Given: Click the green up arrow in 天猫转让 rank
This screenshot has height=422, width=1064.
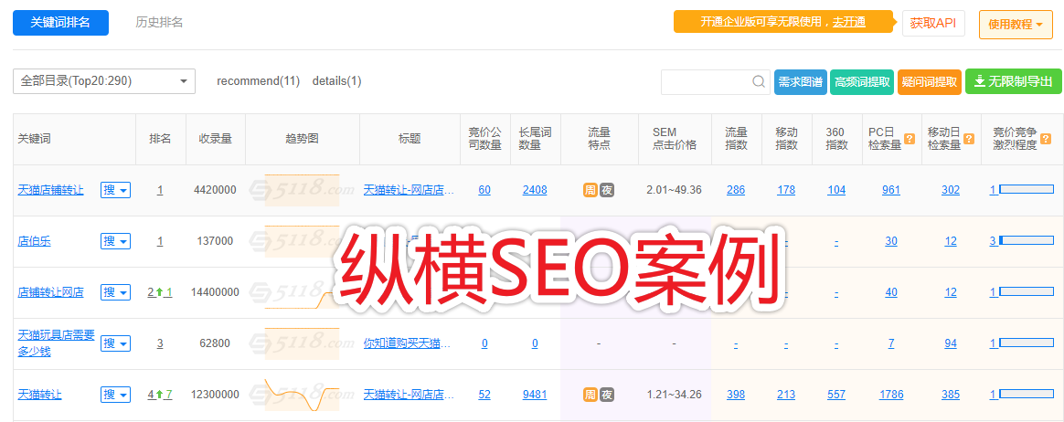Looking at the screenshot, I should (160, 395).
